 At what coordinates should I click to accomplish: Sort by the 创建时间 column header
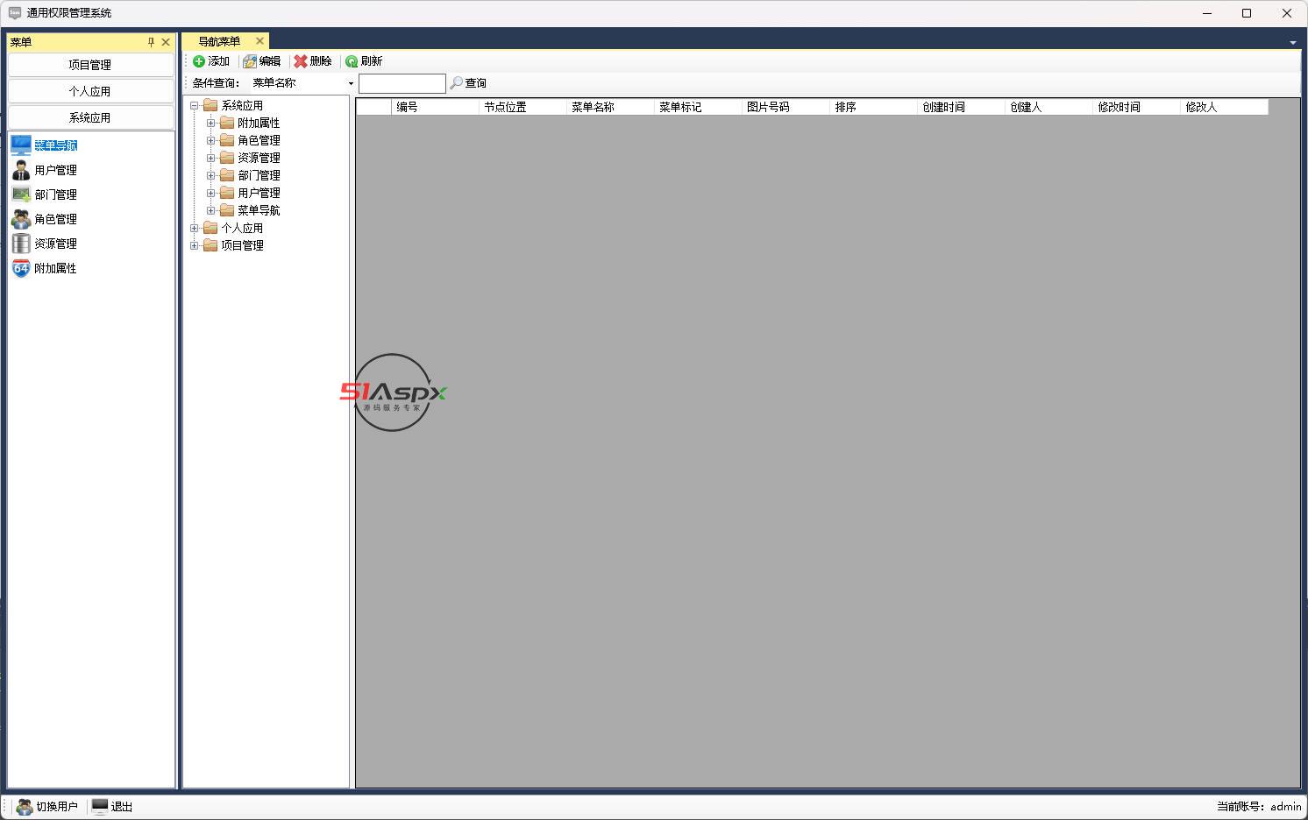click(961, 107)
